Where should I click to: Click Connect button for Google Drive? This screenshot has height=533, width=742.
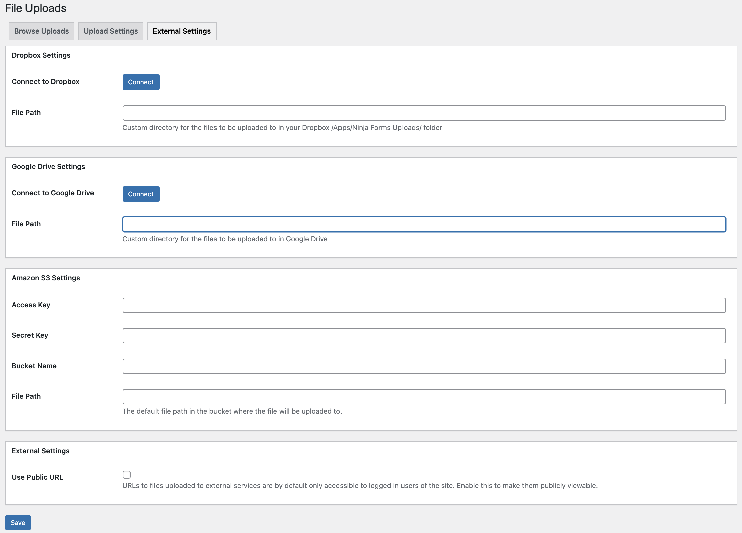(141, 194)
